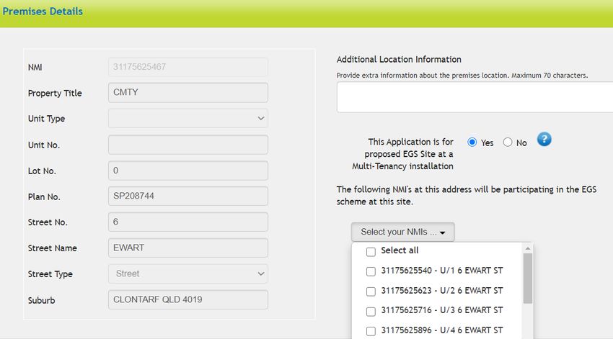
Task: Click the Additional Location Information label
Action: pyautogui.click(x=399, y=59)
